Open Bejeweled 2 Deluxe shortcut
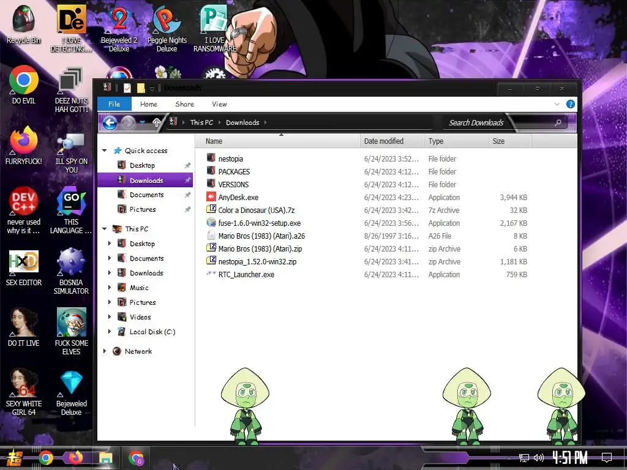Viewport: 627px width, 470px height. (119, 29)
